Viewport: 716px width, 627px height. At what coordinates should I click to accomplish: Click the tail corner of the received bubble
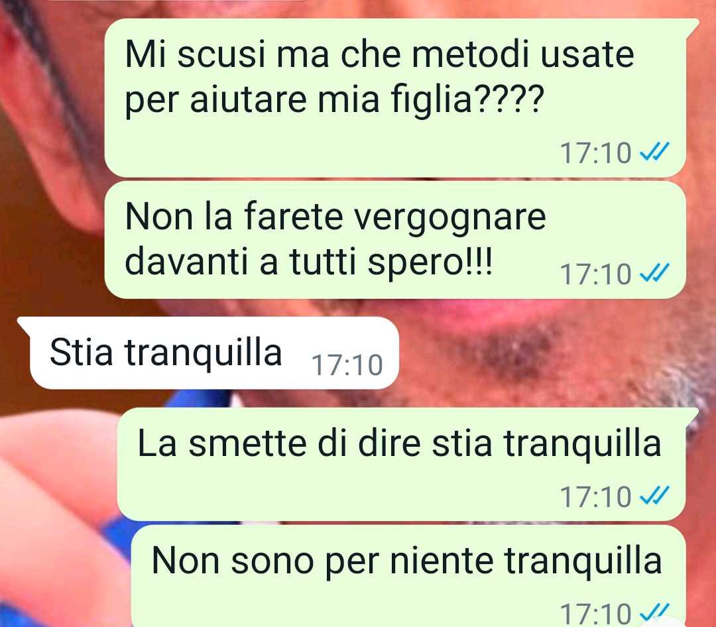24,324
